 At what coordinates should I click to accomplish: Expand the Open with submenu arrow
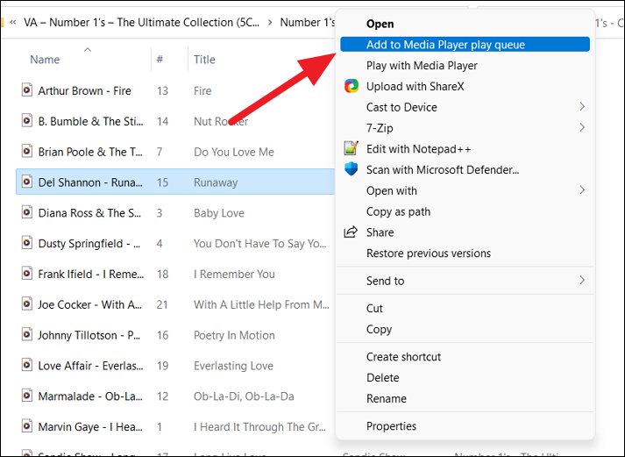(x=582, y=190)
